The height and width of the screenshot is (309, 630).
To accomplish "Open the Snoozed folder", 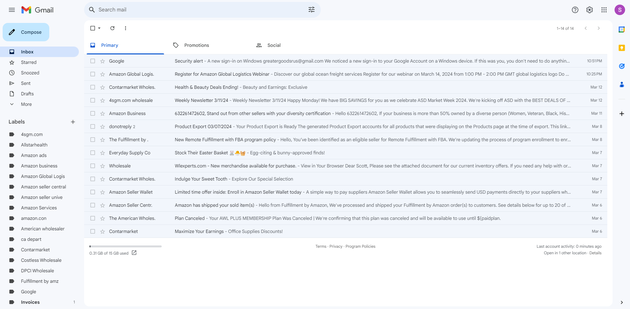I will coord(39,73).
